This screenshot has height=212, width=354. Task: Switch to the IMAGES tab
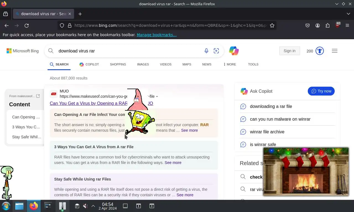click(143, 64)
